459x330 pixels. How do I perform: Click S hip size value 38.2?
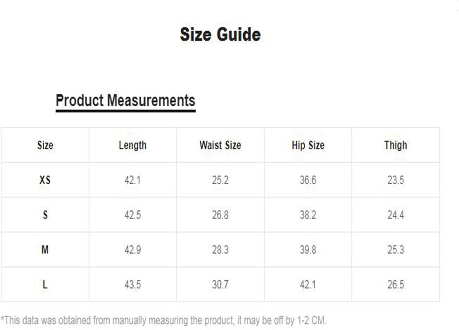click(x=308, y=215)
